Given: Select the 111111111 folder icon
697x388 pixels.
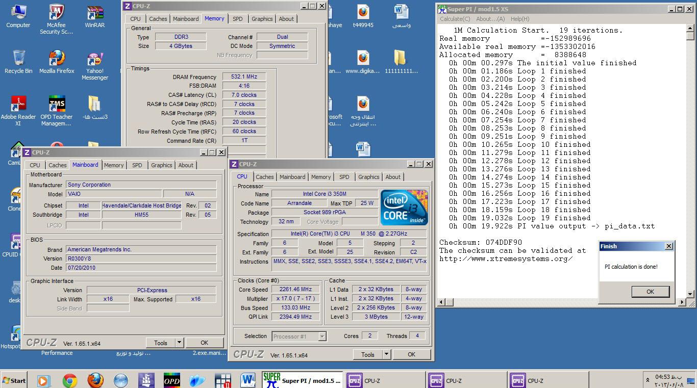Looking at the screenshot, I should click(401, 62).
